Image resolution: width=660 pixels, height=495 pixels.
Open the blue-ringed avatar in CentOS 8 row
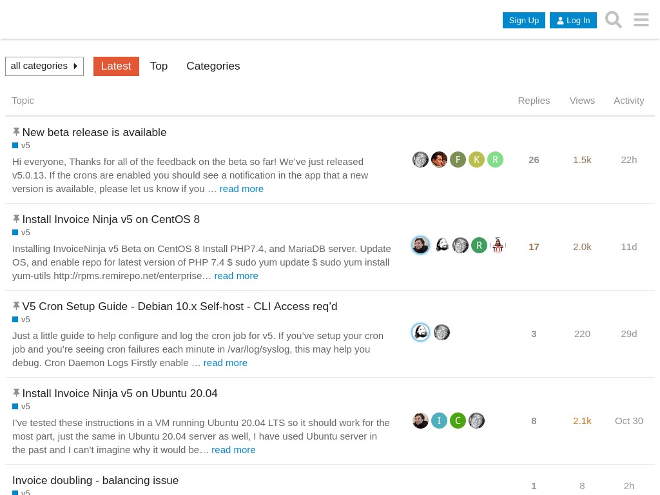[x=420, y=245]
